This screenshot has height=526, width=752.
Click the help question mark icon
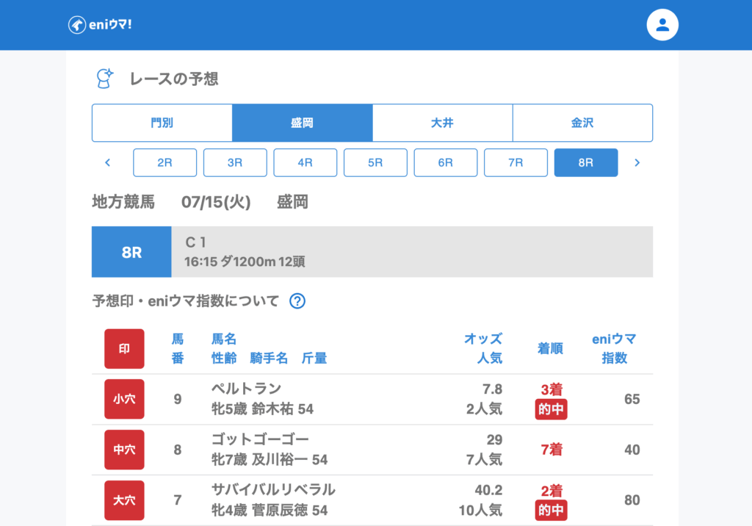coord(297,300)
